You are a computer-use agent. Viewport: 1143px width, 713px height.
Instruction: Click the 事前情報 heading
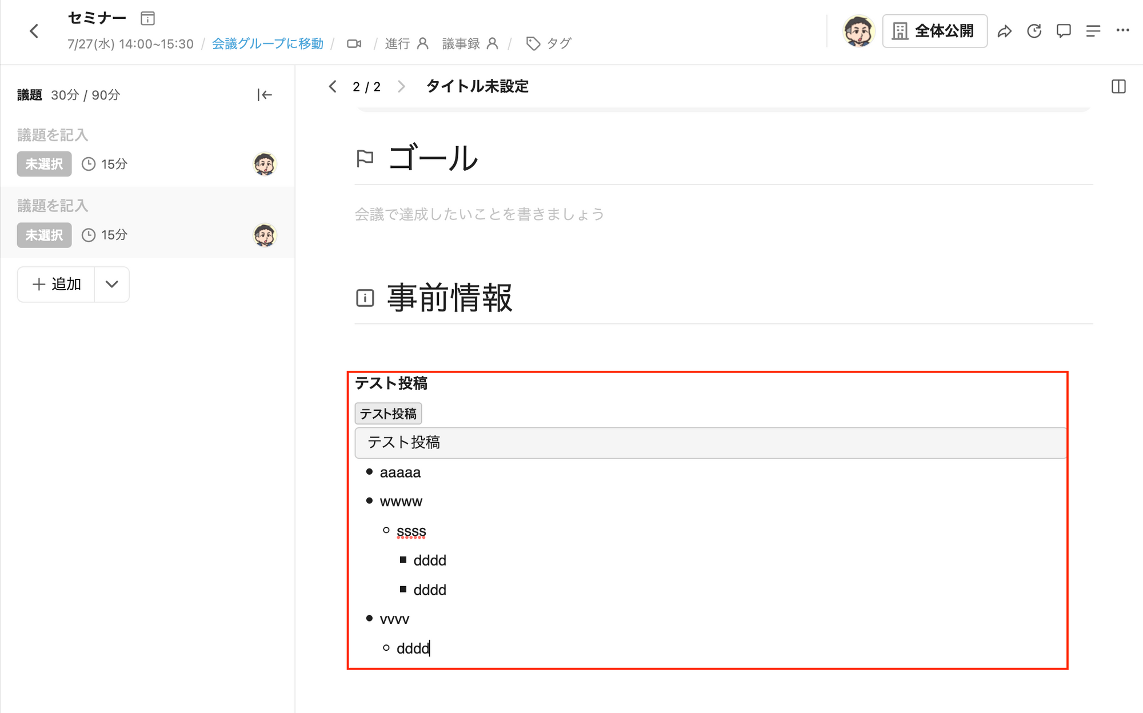tap(450, 298)
